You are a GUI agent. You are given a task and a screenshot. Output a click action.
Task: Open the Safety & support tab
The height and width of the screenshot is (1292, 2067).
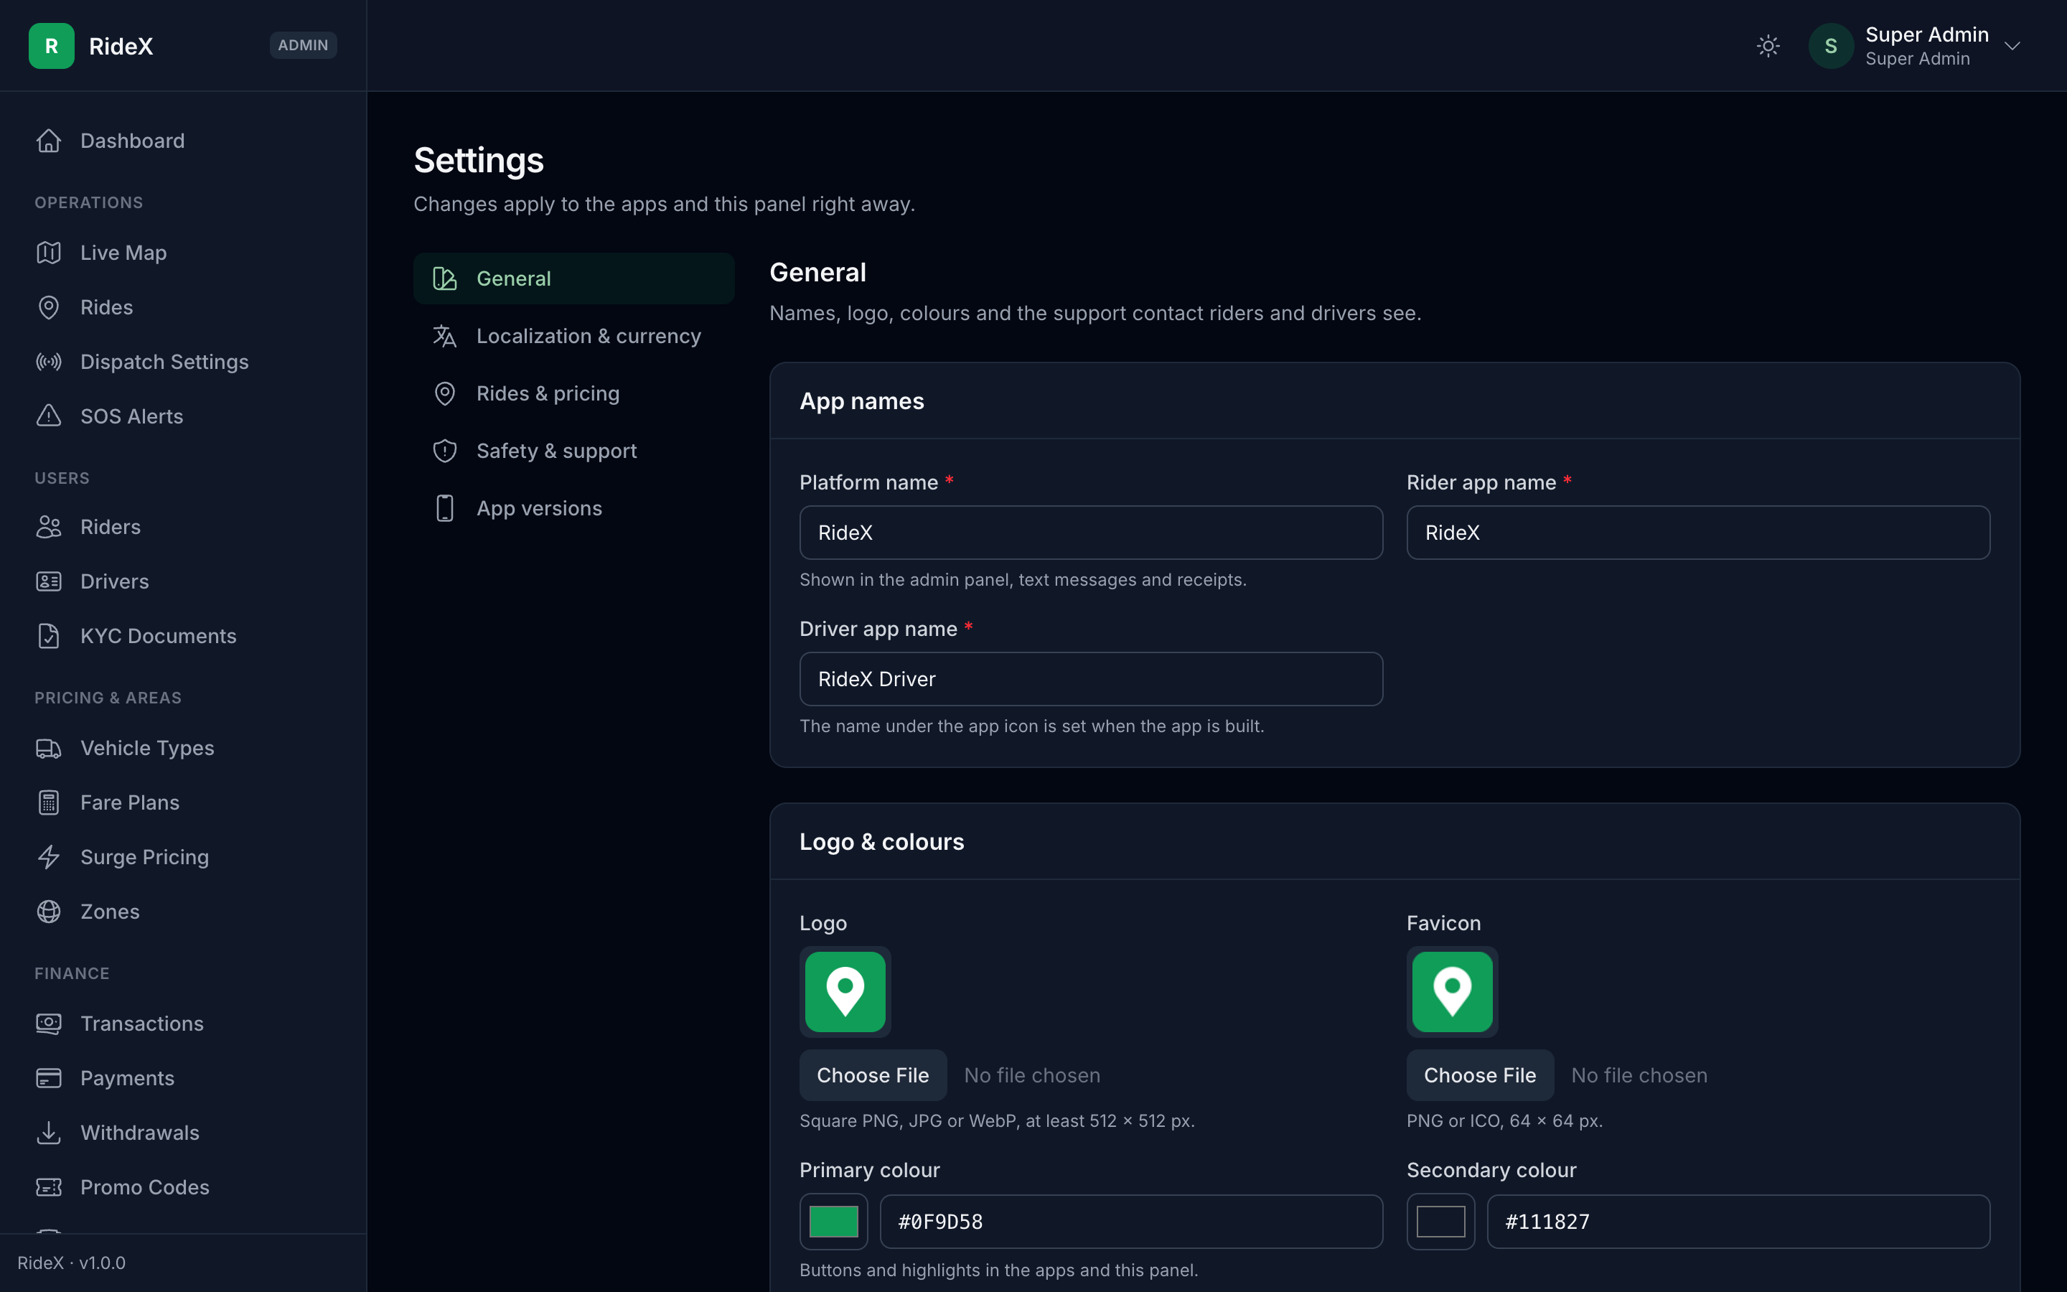[574, 451]
